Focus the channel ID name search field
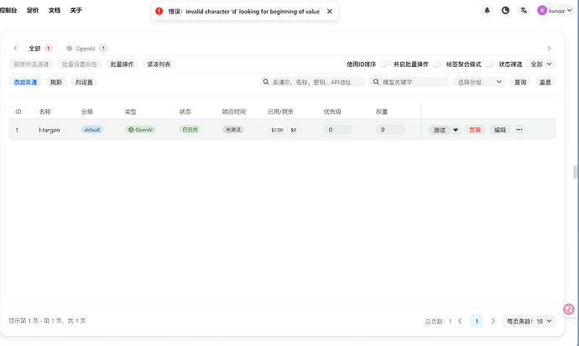The width and height of the screenshot is (579, 346). pos(312,82)
